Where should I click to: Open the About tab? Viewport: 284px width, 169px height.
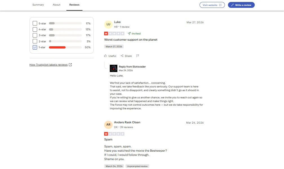(x=57, y=5)
